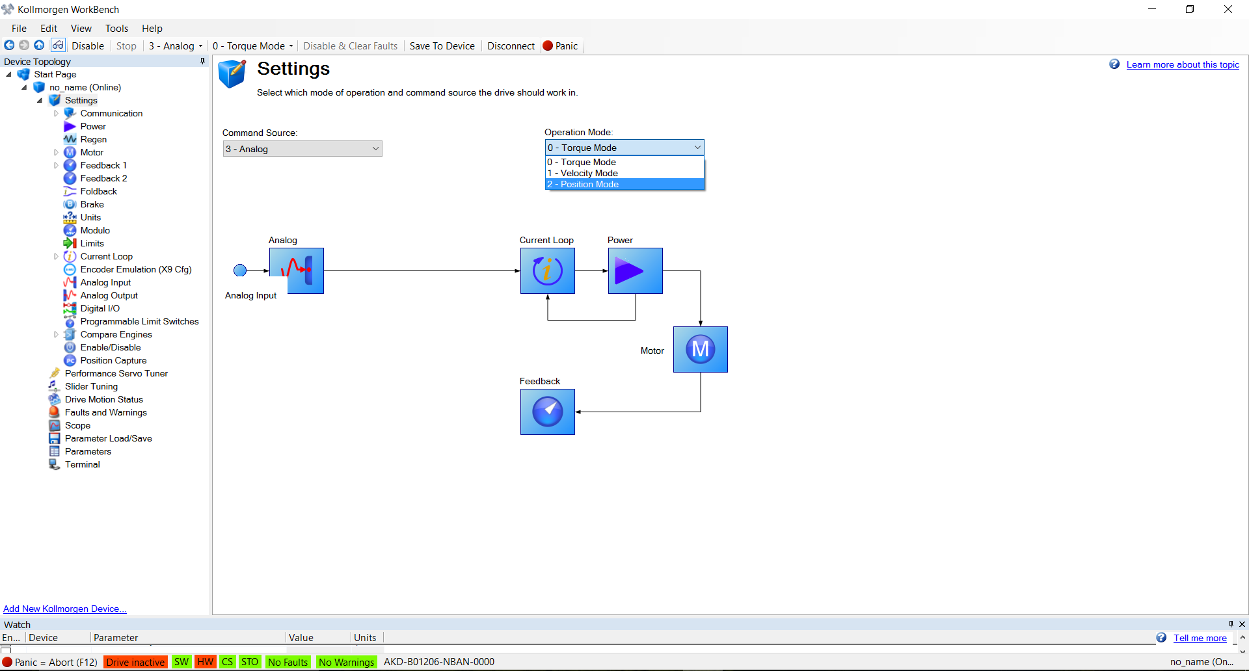
Task: Select 1 - Velocity Mode option
Action: click(624, 173)
